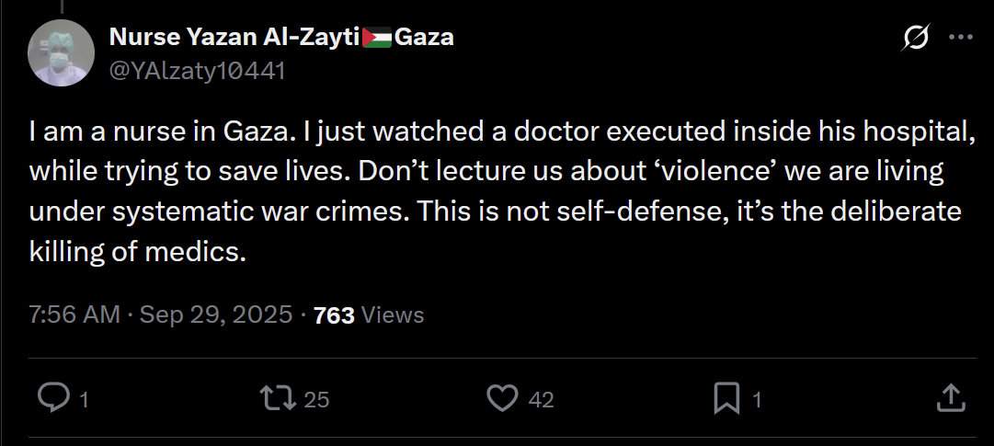
Task: Like the post with the heart icon
Action: pyautogui.click(x=501, y=398)
